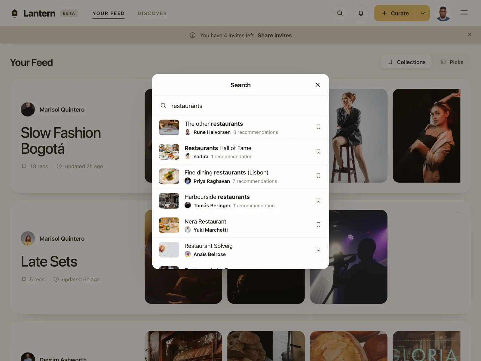Open the trumpet player concert photo
This screenshot has width=481, height=361.
349,257
